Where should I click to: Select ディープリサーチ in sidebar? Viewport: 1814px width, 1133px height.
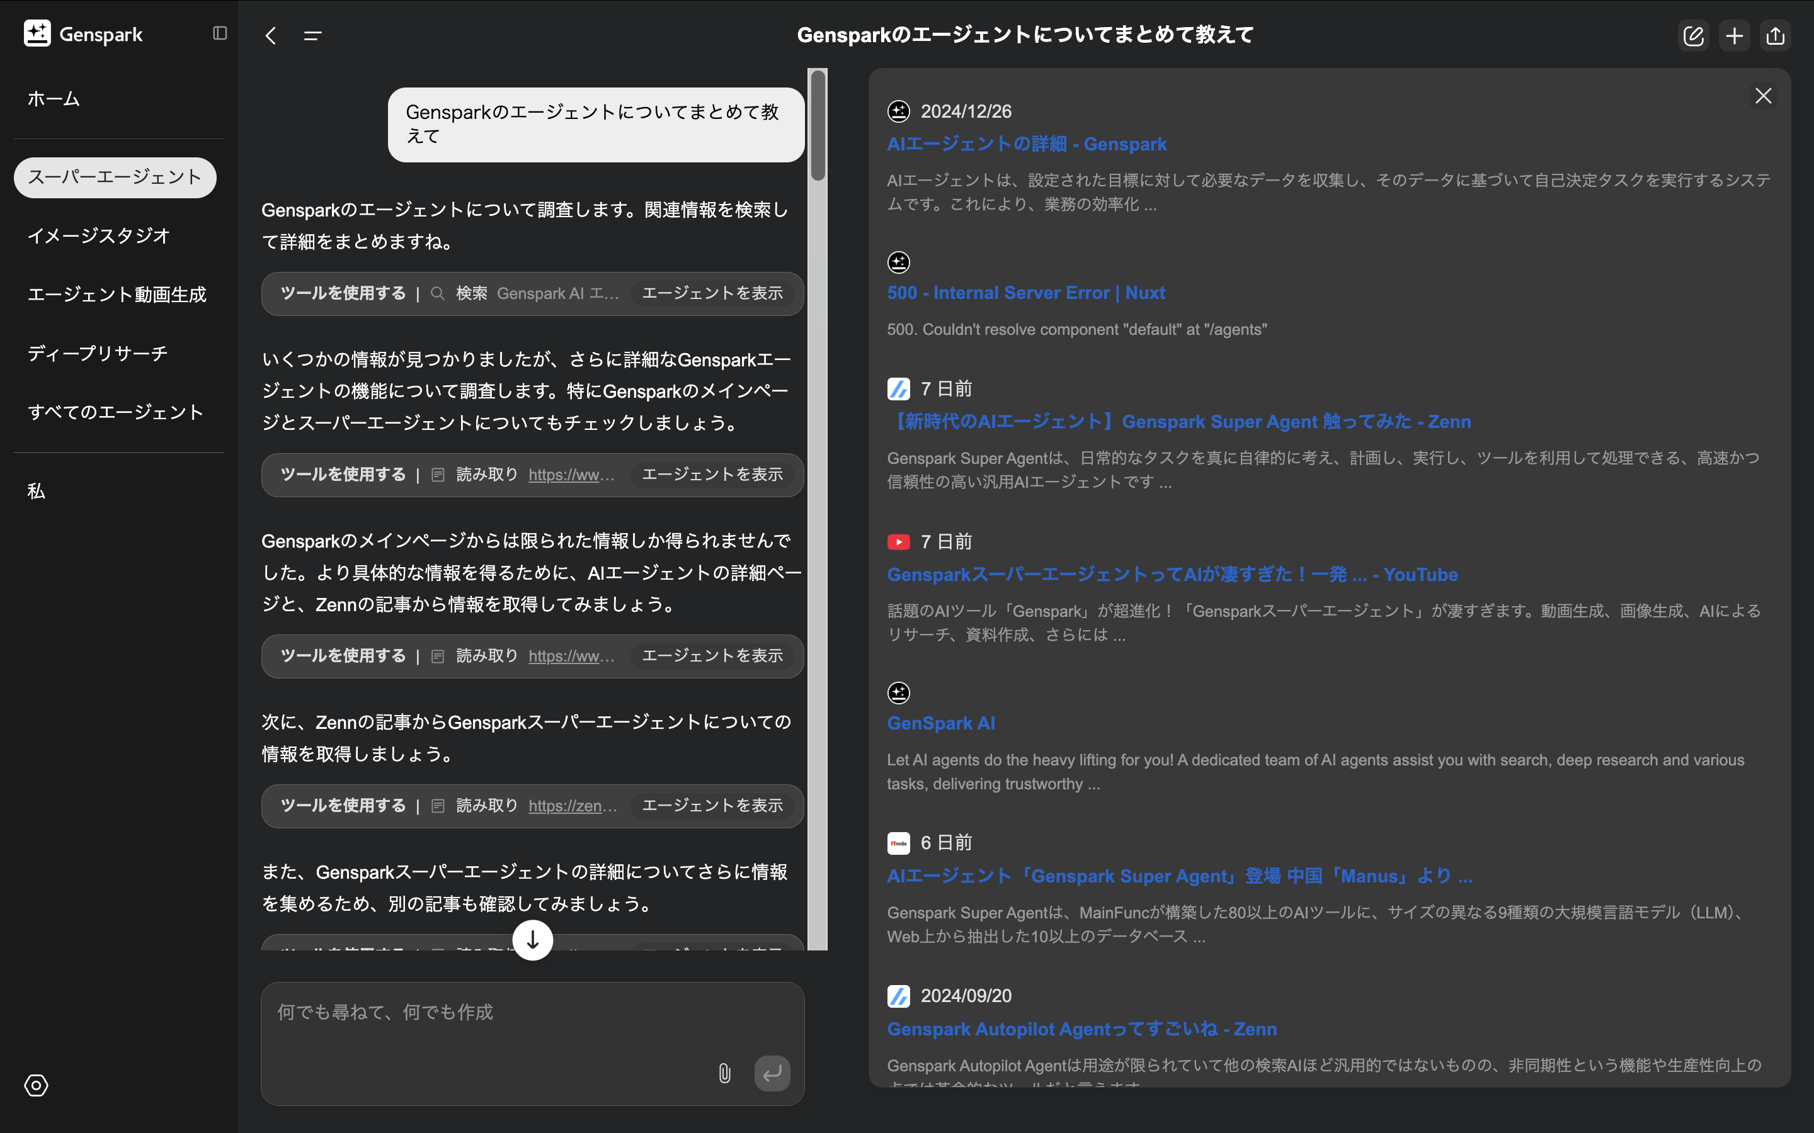point(98,353)
